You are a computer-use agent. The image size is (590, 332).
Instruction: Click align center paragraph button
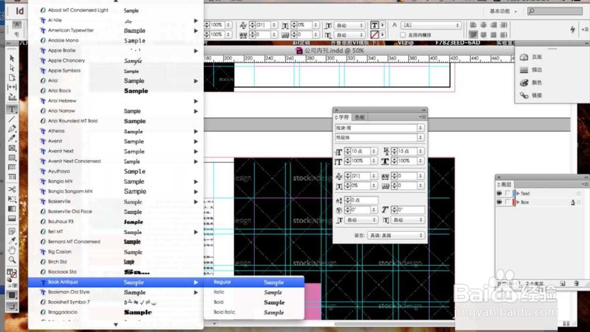click(x=483, y=25)
